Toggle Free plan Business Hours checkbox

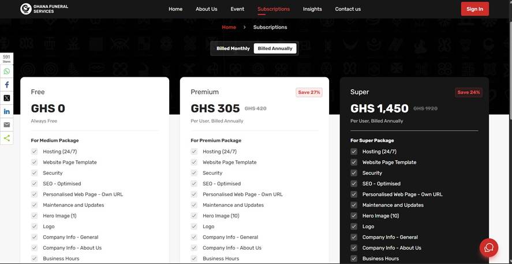point(34,258)
